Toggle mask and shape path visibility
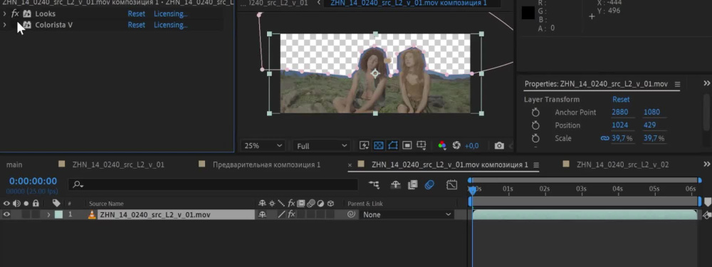Screen dimensions: 712x267 [x=393, y=145]
